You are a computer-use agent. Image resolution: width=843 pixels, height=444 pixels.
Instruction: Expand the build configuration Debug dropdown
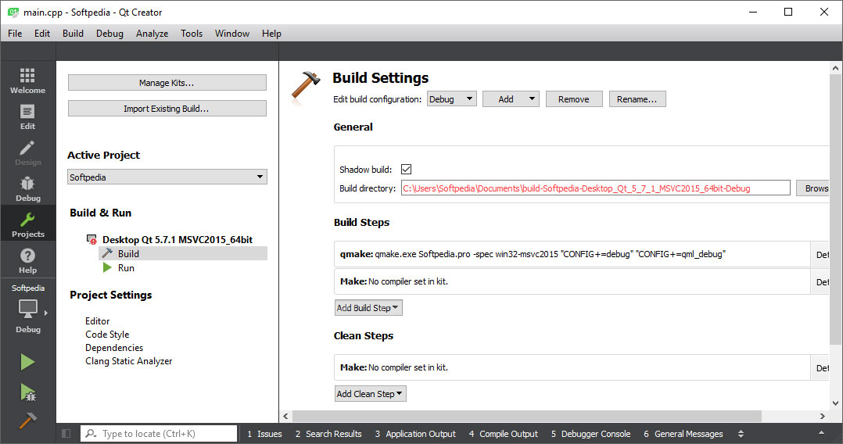click(x=451, y=99)
